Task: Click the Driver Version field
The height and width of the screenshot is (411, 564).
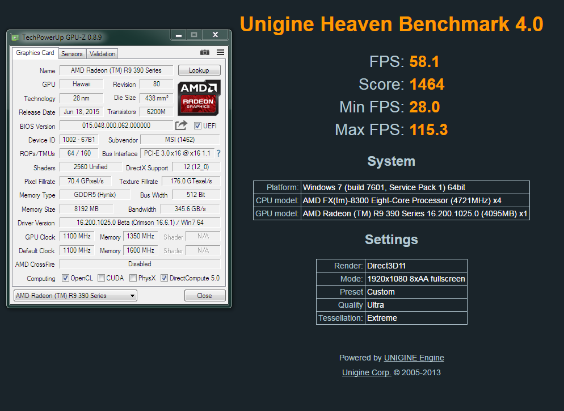Action: pos(140,223)
